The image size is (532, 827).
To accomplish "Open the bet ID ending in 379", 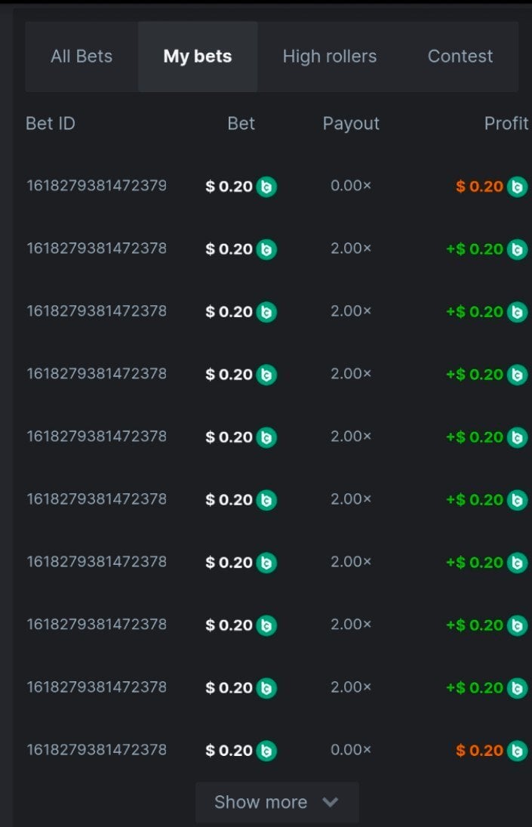I will (97, 186).
